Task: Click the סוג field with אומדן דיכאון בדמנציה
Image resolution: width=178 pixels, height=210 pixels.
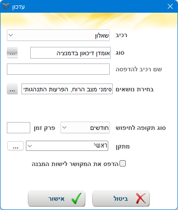Action: [70, 53]
